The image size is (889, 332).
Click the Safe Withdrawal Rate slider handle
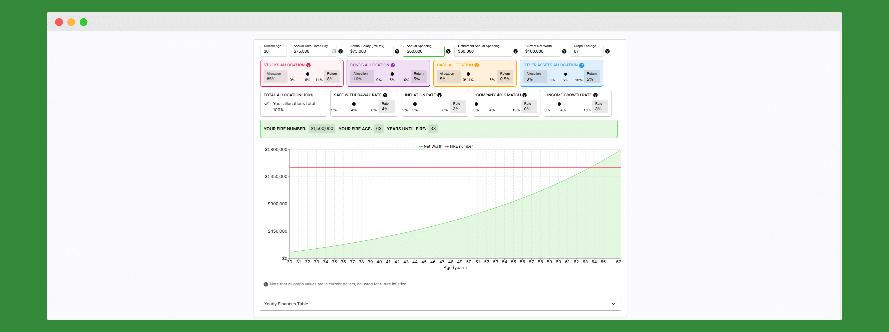pos(354,104)
